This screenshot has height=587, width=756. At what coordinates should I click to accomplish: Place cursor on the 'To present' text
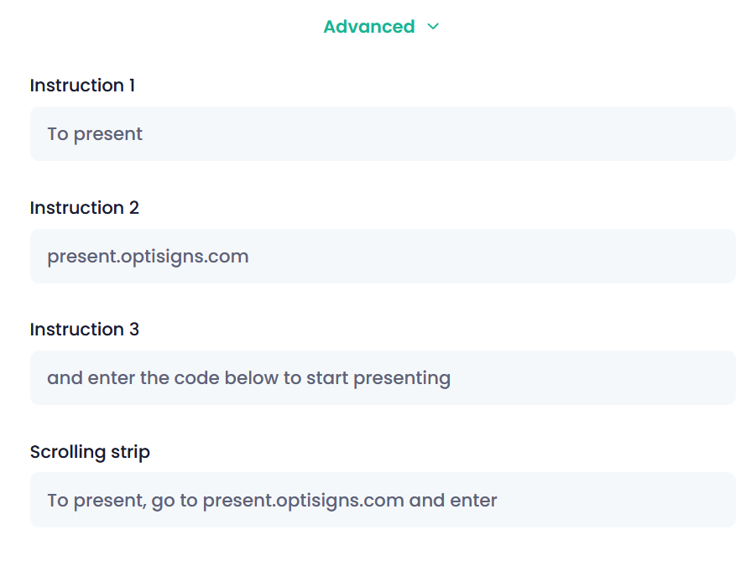95,134
